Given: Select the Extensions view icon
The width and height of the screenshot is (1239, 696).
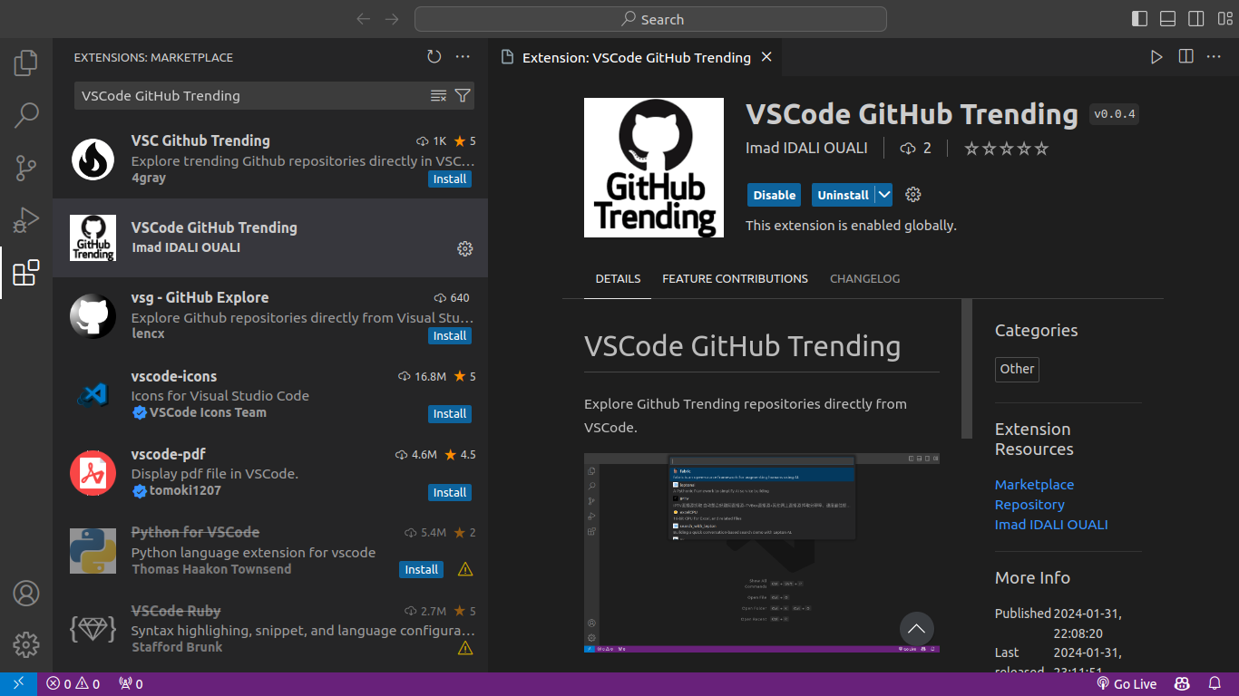Looking at the screenshot, I should click(x=26, y=273).
